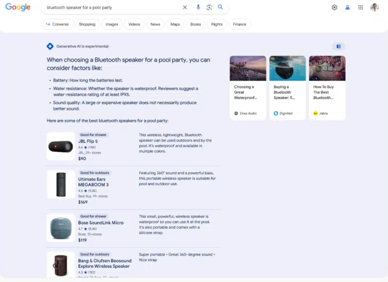Open the Jabra How To Buy card
This screenshot has height=282, width=388.
coord(327,87)
